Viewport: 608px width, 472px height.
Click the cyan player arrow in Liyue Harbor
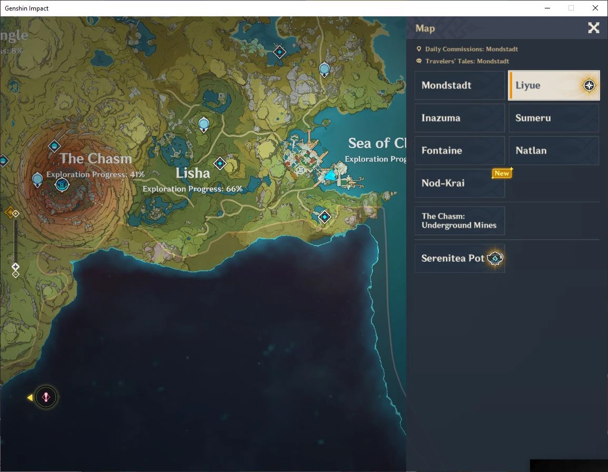tap(330, 175)
